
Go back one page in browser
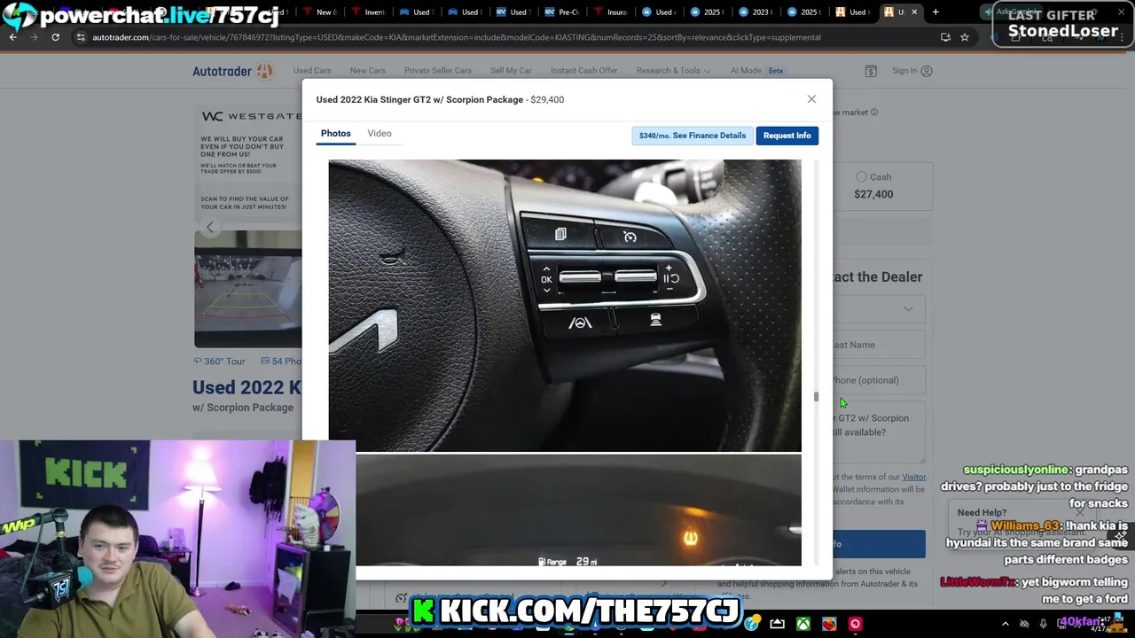point(12,37)
